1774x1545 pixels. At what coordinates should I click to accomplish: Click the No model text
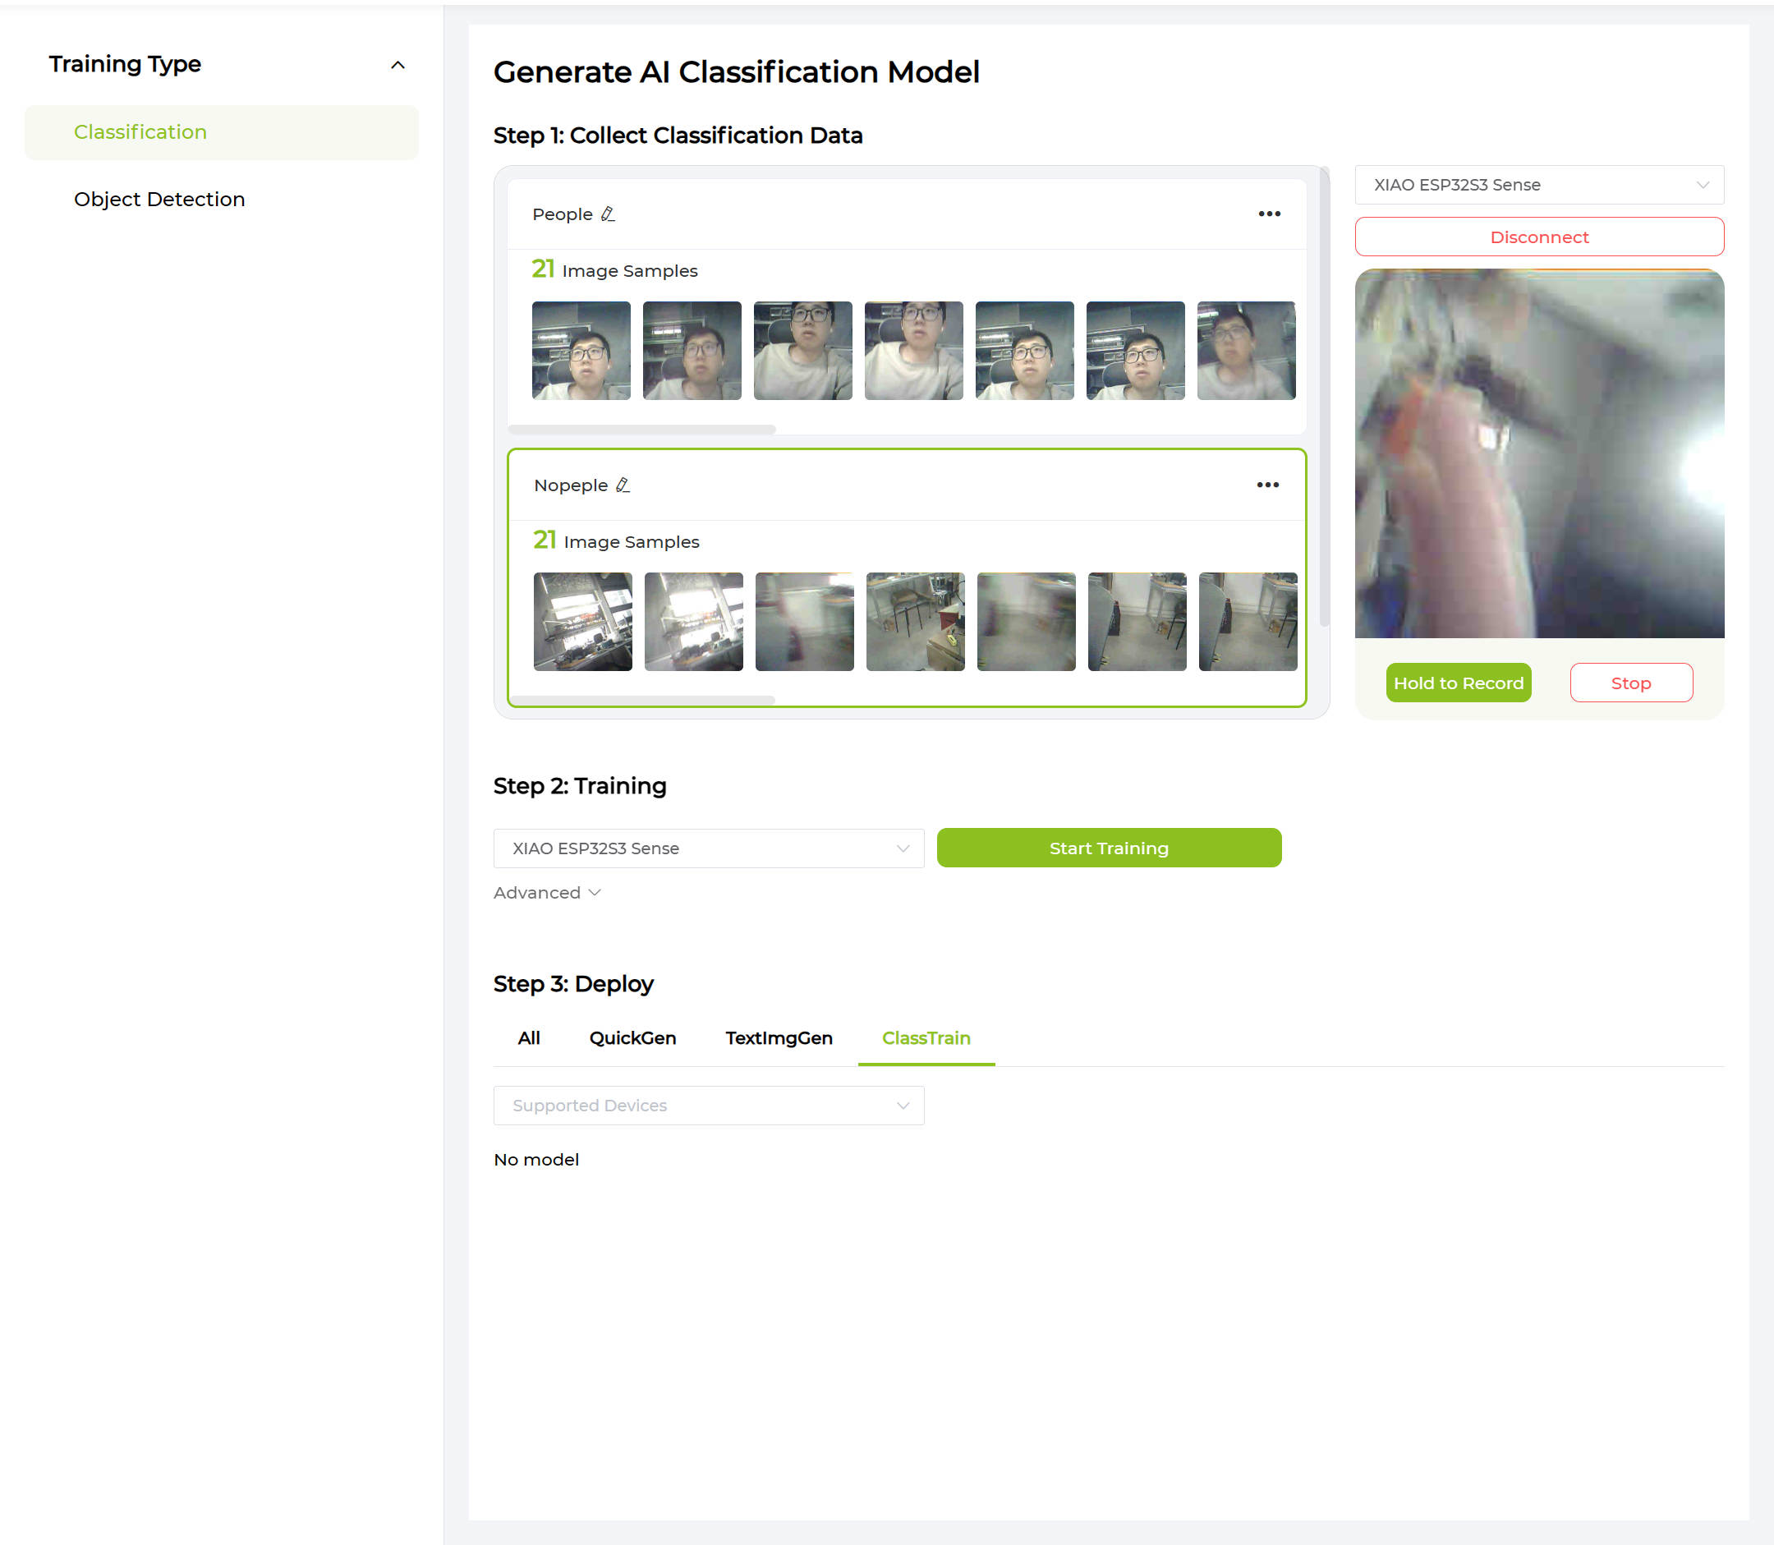(x=536, y=1160)
